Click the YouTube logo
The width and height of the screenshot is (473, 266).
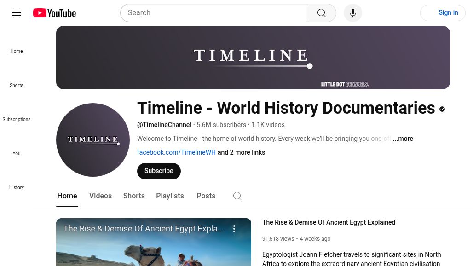coord(55,13)
